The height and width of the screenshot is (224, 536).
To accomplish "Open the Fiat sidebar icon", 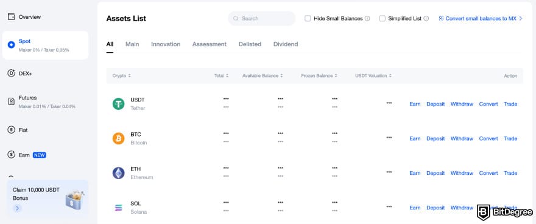I will click(x=12, y=130).
